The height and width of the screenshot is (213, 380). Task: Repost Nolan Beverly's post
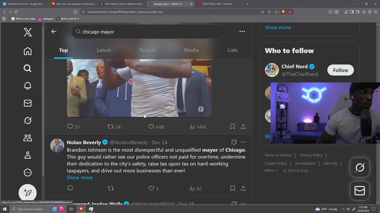110,188
